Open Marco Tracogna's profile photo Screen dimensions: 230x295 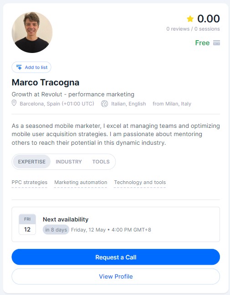(32, 32)
